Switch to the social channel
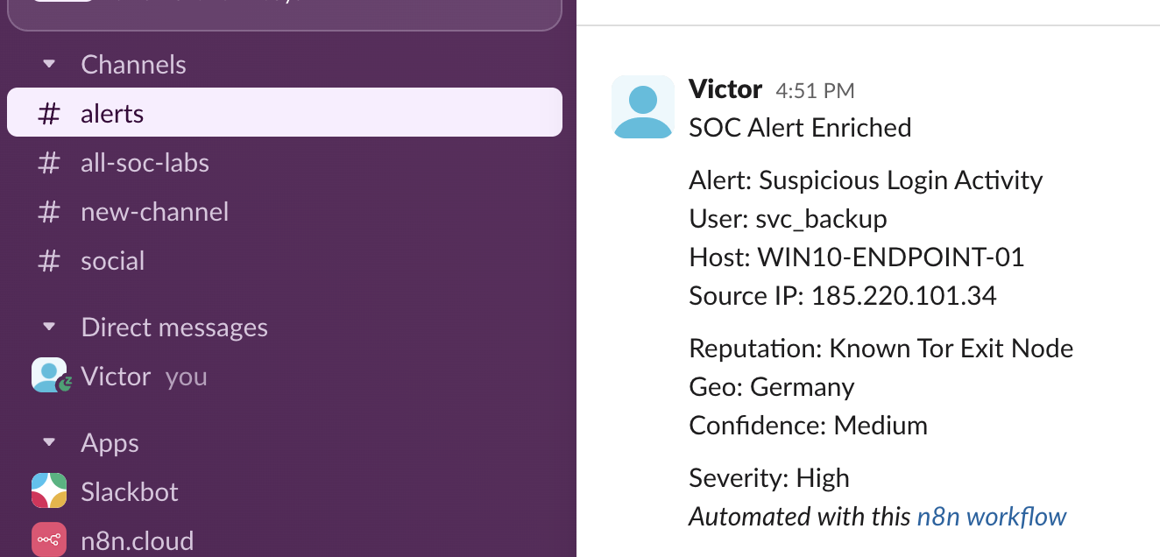1160x557 pixels. coord(114,260)
